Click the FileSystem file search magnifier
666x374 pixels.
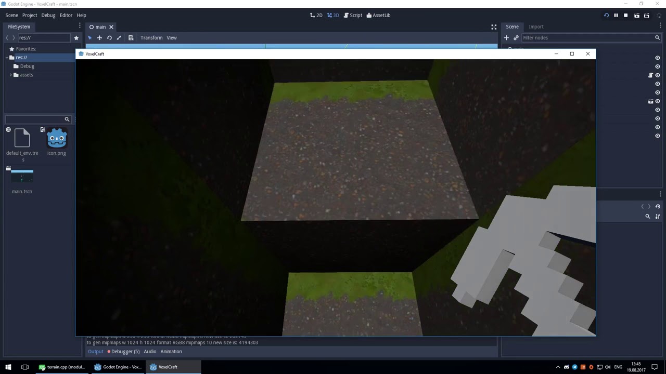coord(67,119)
